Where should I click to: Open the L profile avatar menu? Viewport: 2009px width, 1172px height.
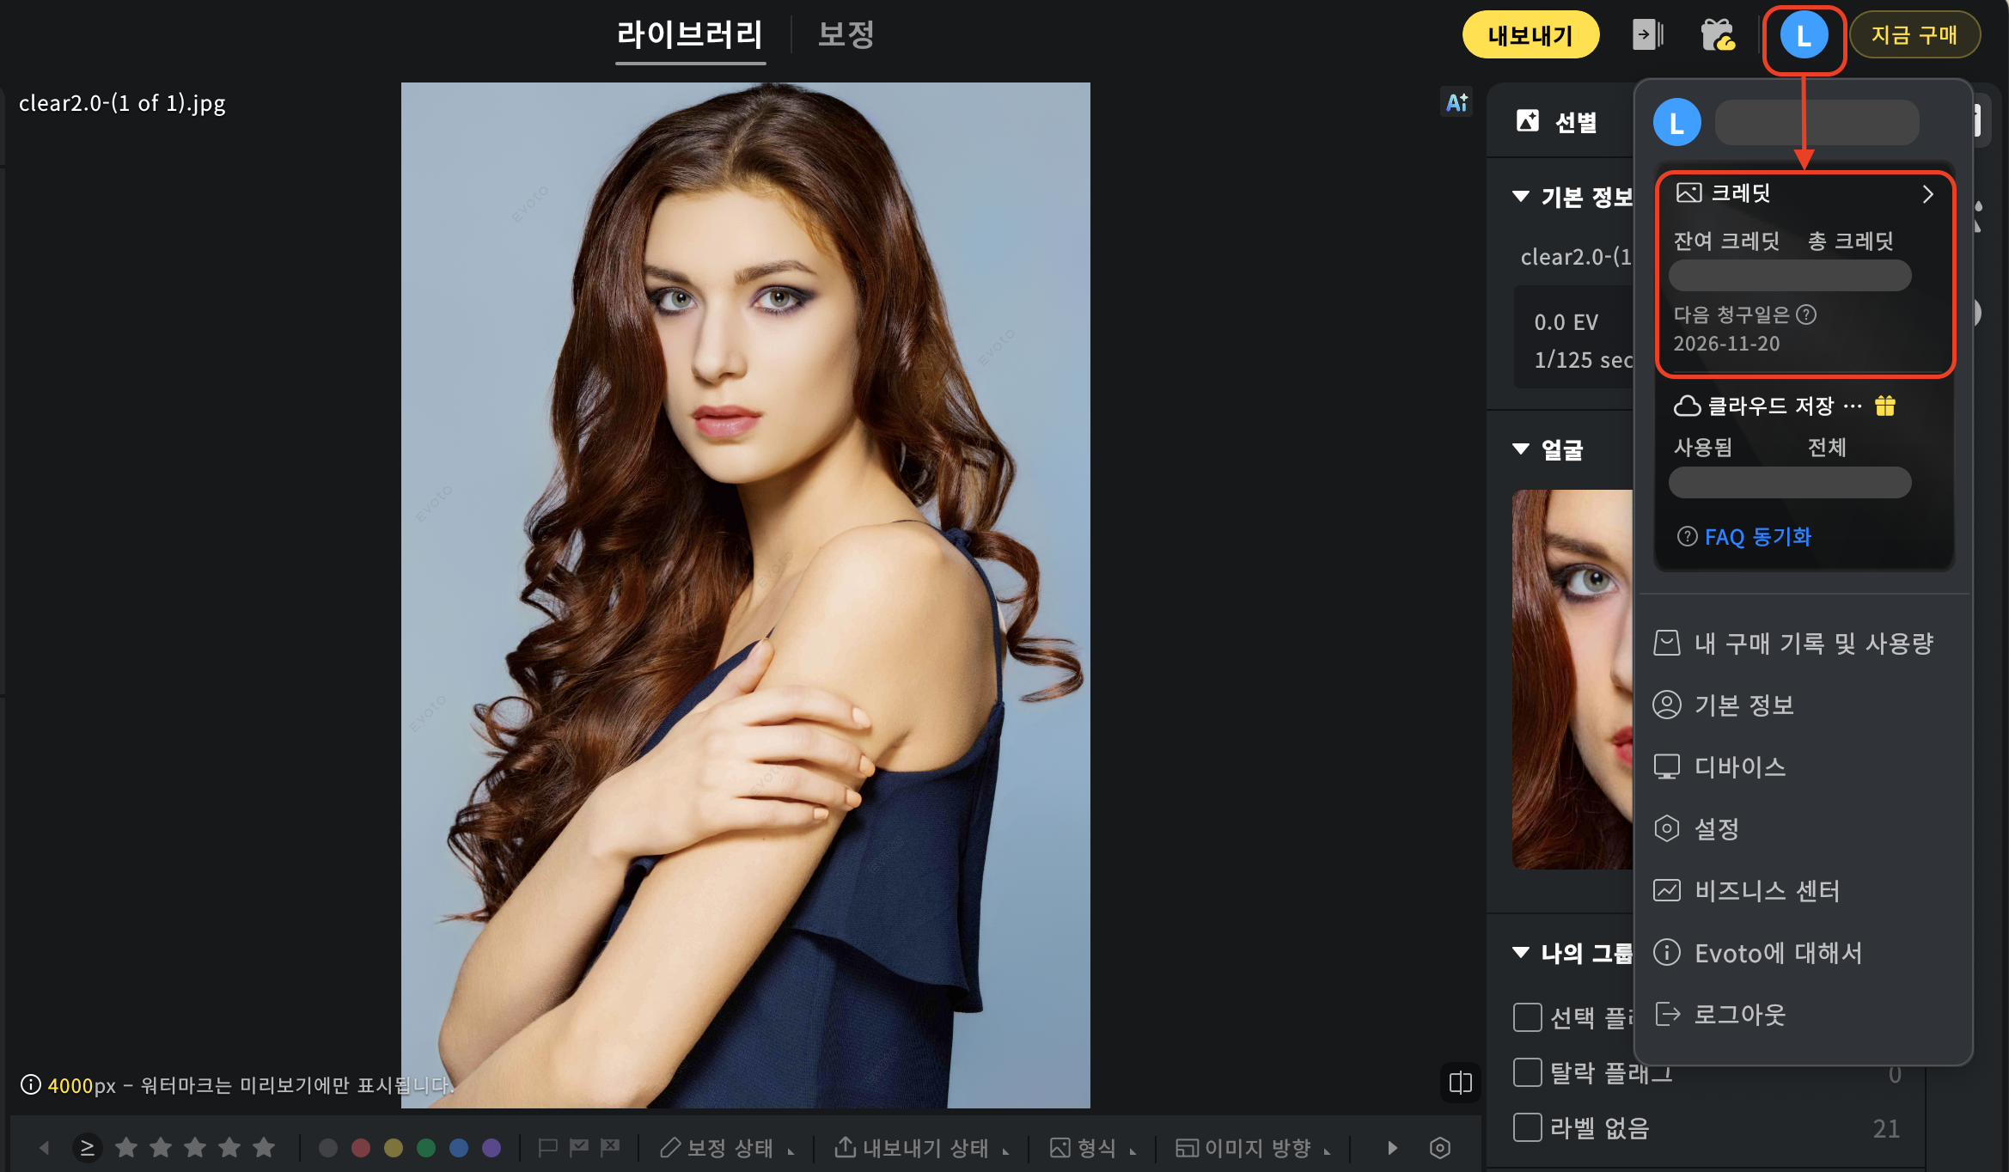pos(1803,36)
